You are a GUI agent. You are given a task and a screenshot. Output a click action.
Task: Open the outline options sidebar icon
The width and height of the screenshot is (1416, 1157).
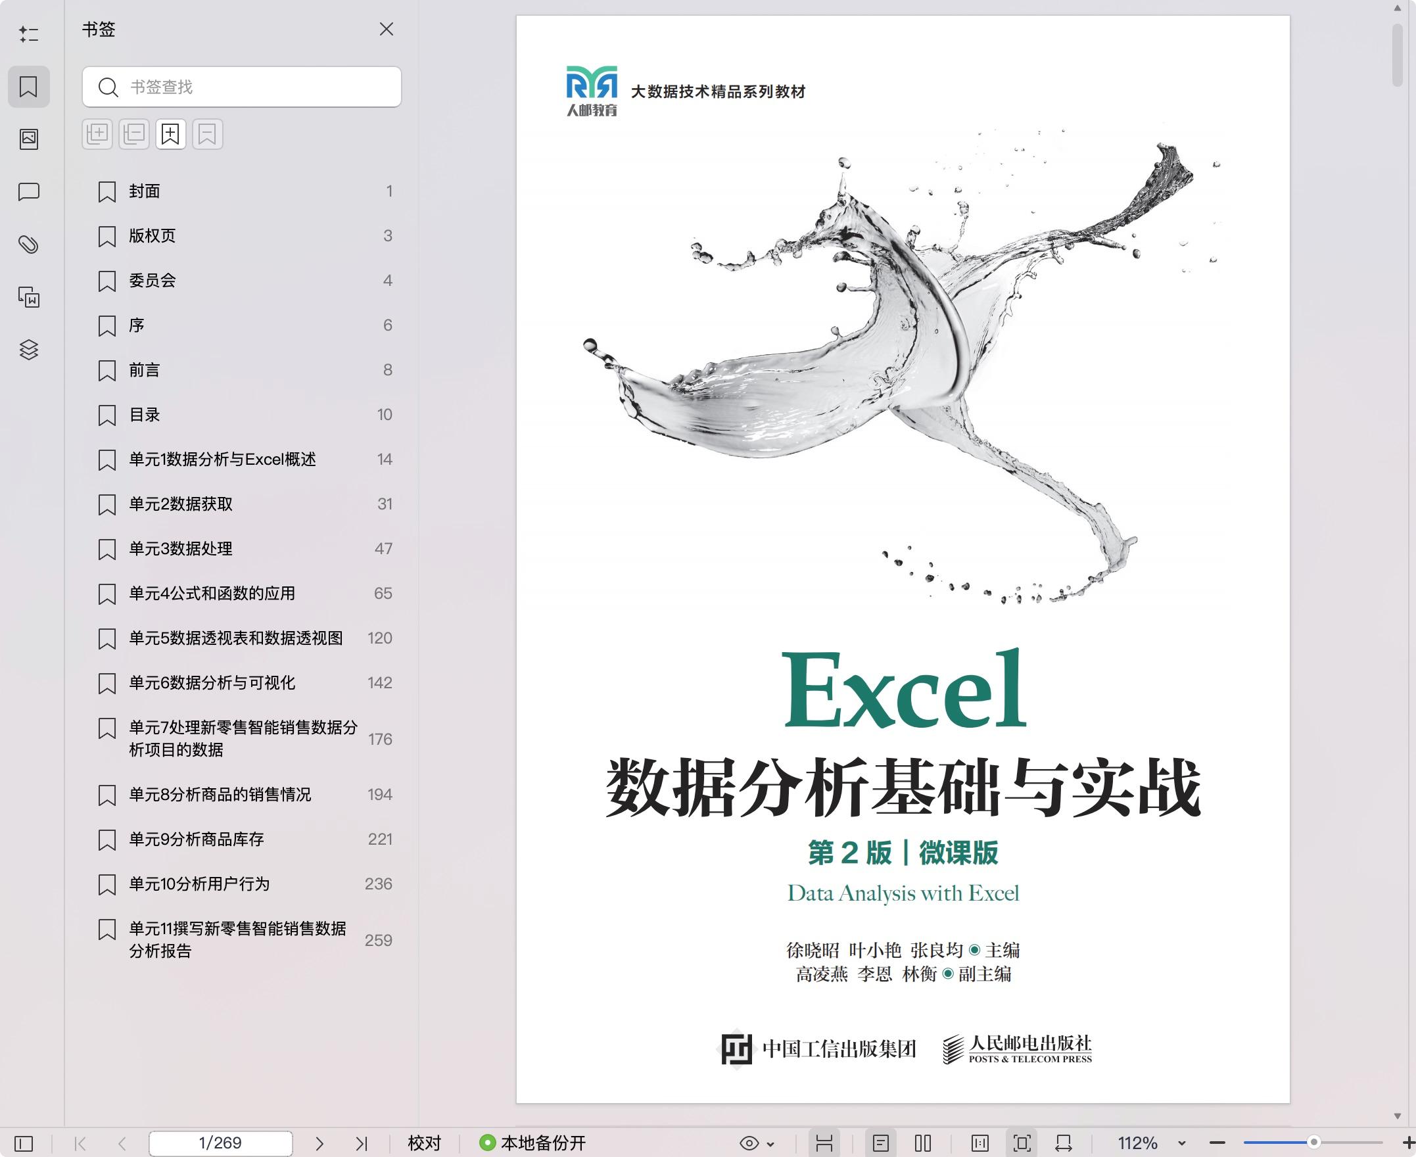pyautogui.click(x=29, y=34)
